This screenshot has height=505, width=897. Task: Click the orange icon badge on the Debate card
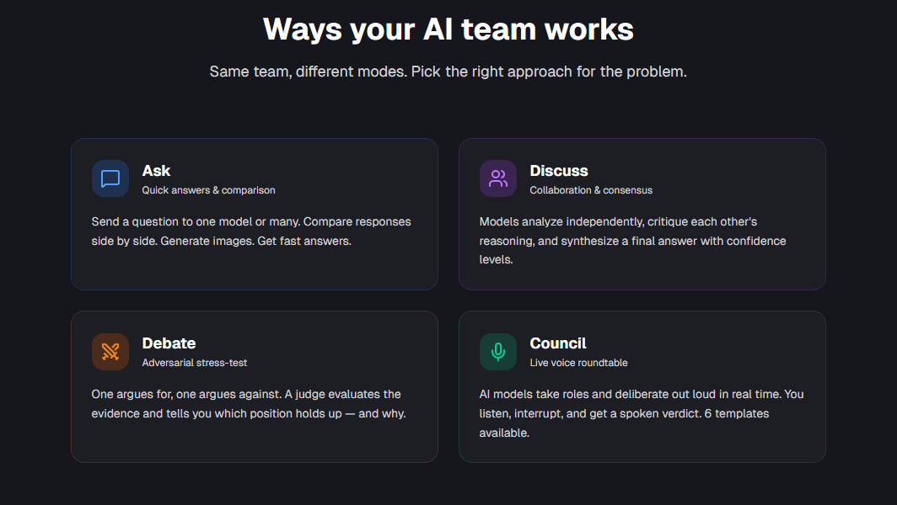110,351
